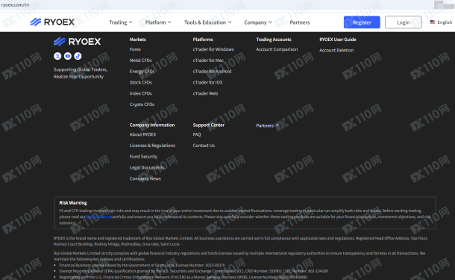Open the Stock CFDs link

pos(141,82)
